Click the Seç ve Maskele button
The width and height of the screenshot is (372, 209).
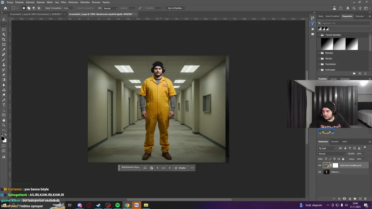pyautogui.click(x=175, y=8)
